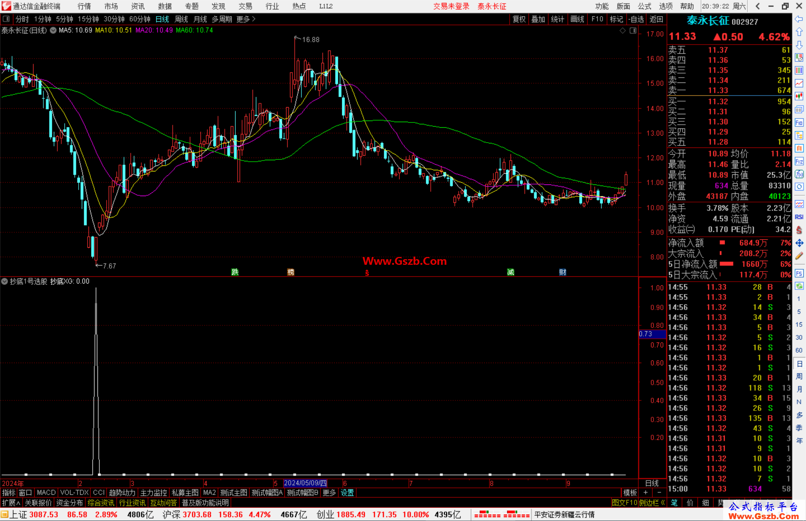This screenshot has height=521, width=806.
Task: Open the 设置 settings link in indicator bar
Action: (x=347, y=493)
